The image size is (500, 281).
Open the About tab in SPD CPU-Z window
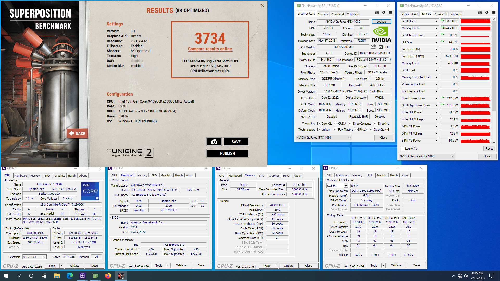pos(405,176)
